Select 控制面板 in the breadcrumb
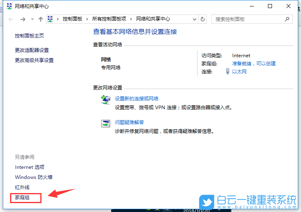This screenshot has width=301, height=212. (x=73, y=19)
